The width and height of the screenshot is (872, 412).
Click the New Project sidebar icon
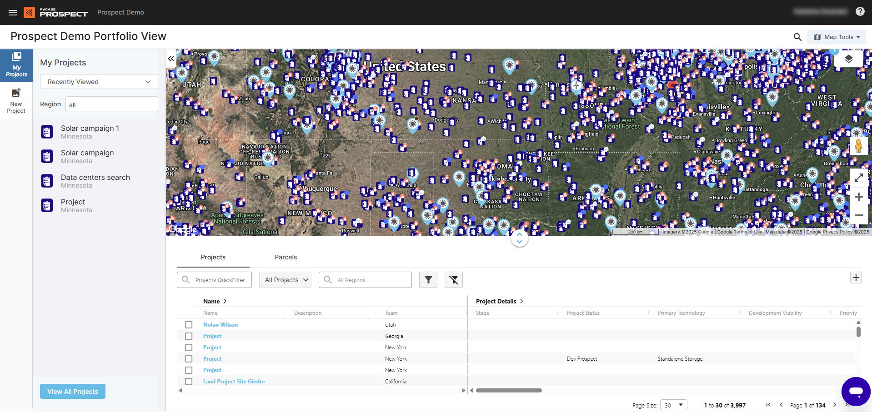16,101
